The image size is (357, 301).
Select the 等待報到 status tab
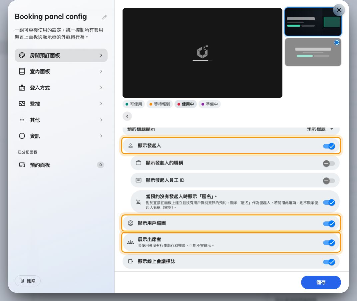coord(160,104)
